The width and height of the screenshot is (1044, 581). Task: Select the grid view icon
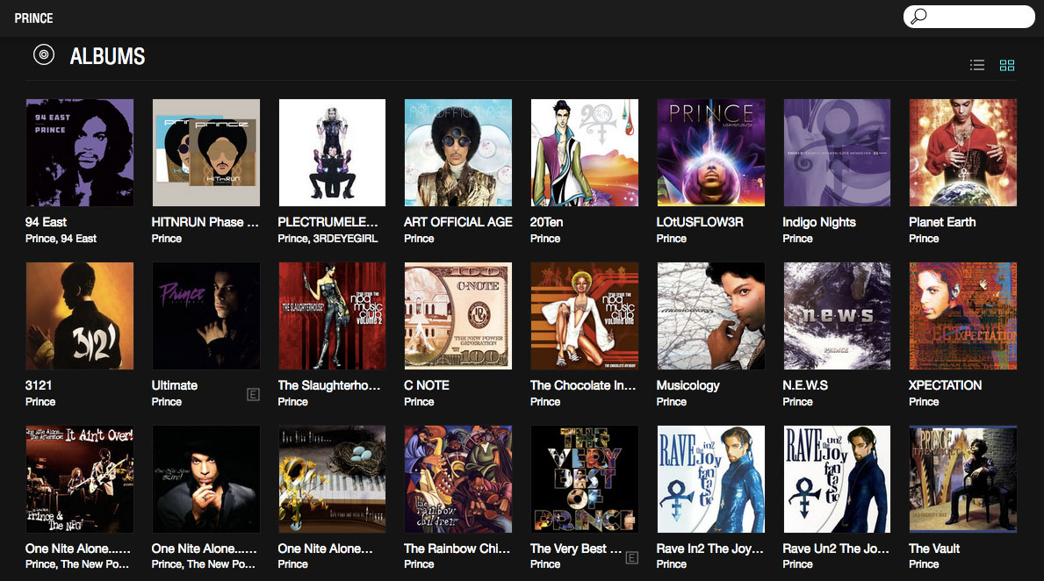(x=1007, y=65)
